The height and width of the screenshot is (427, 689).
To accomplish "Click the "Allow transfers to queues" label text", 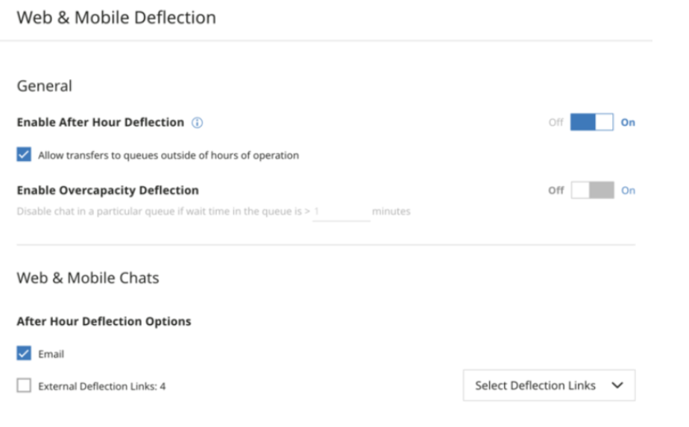I will tap(169, 156).
